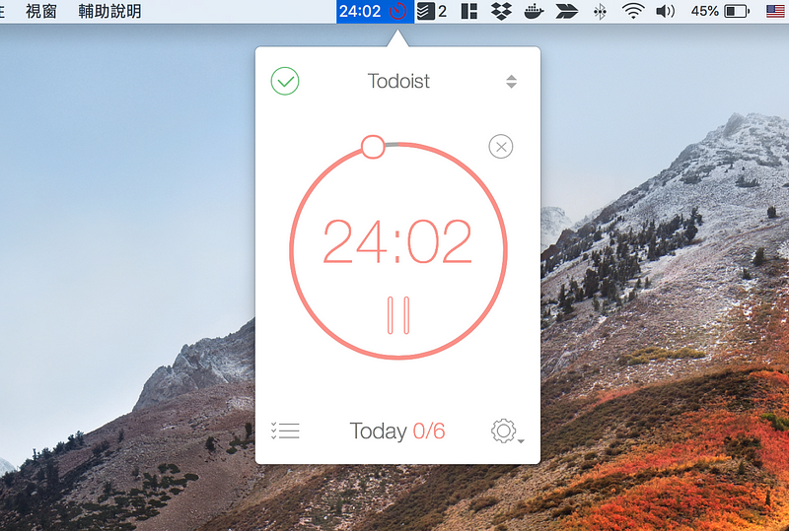Click the Todoist task title

[398, 82]
